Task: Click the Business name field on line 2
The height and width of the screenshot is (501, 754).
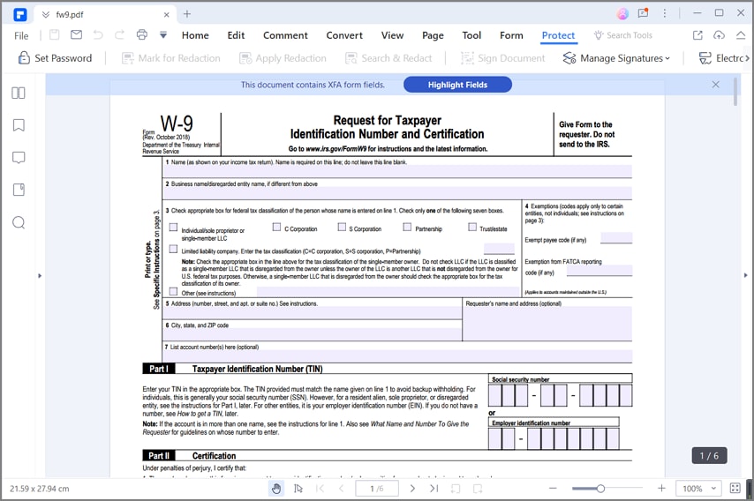Action: [x=397, y=193]
